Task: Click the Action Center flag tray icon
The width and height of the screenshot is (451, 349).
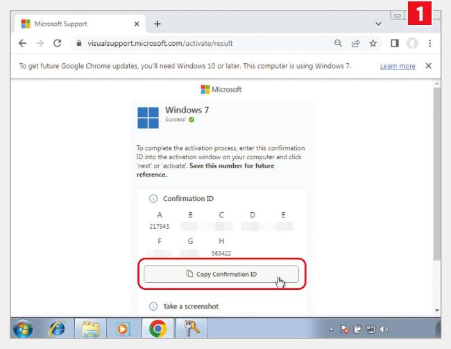Action: coord(344,329)
